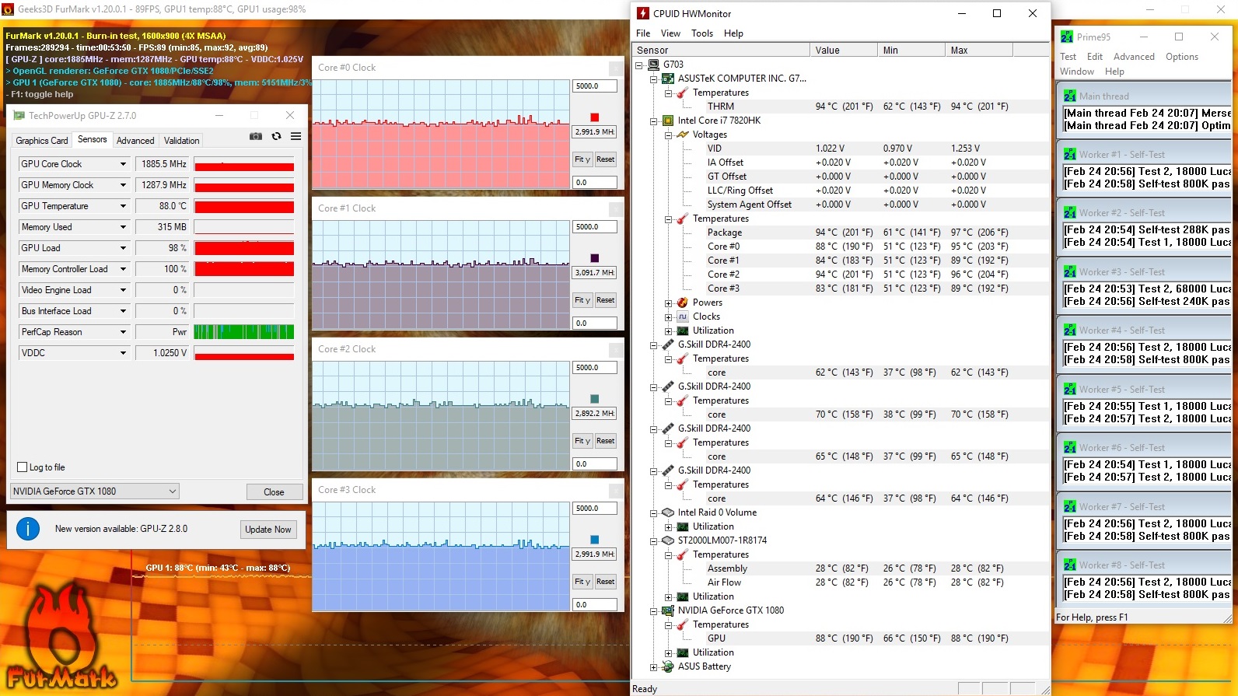The height and width of the screenshot is (696, 1238).
Task: Open the Options menu in Prime95
Action: [x=1182, y=57]
